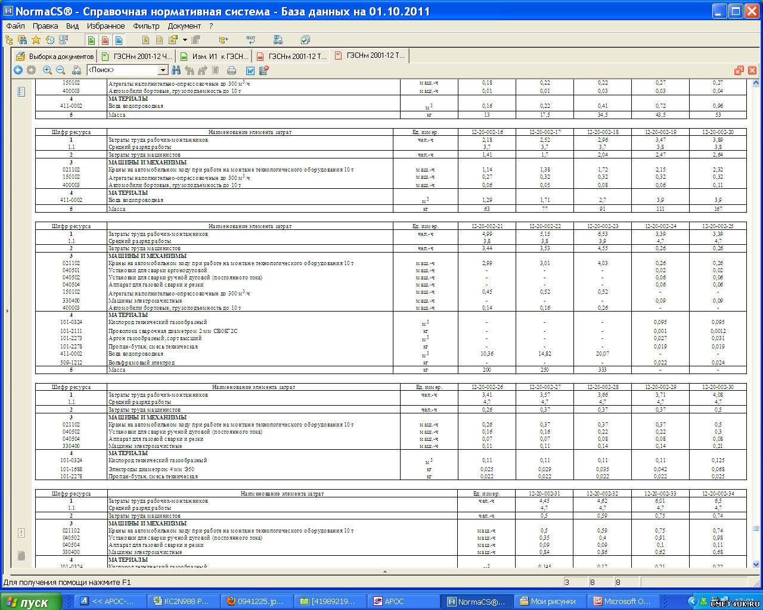Image resolution: width=763 pixels, height=610 pixels.
Task: Zoom in on the document
Action: tap(47, 70)
